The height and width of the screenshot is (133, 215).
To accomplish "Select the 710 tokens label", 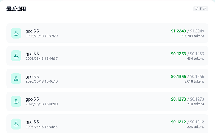I will [196, 104].
